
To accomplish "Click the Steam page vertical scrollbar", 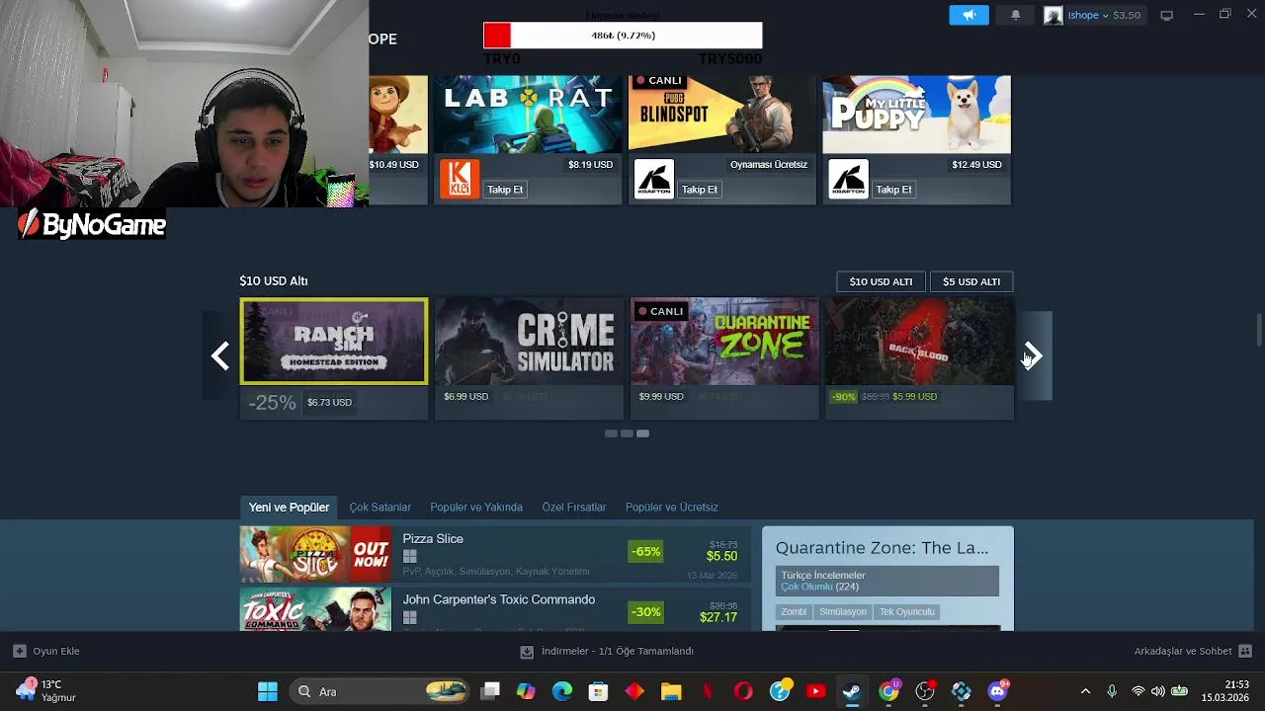I will pos(1259,331).
